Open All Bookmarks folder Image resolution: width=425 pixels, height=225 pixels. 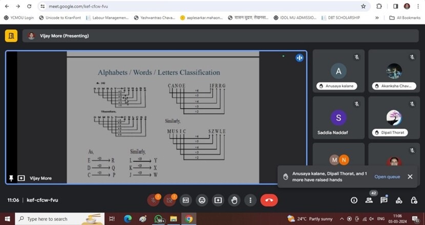[x=405, y=17]
